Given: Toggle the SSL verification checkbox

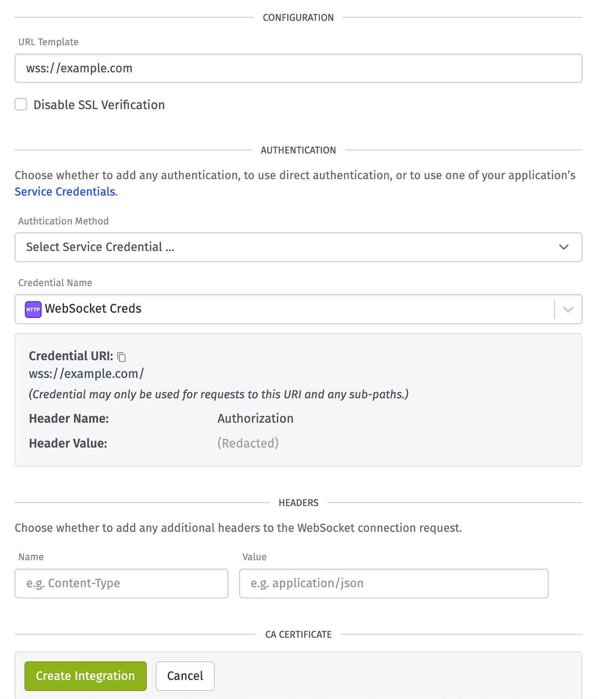Looking at the screenshot, I should point(20,104).
